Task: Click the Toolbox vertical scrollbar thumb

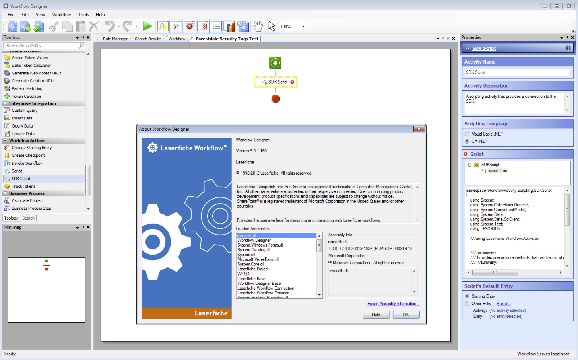Action: (x=88, y=180)
